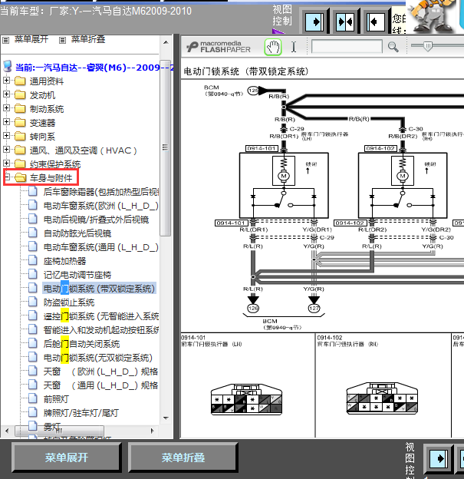Select the FlashPaper text selection tool

(x=294, y=48)
